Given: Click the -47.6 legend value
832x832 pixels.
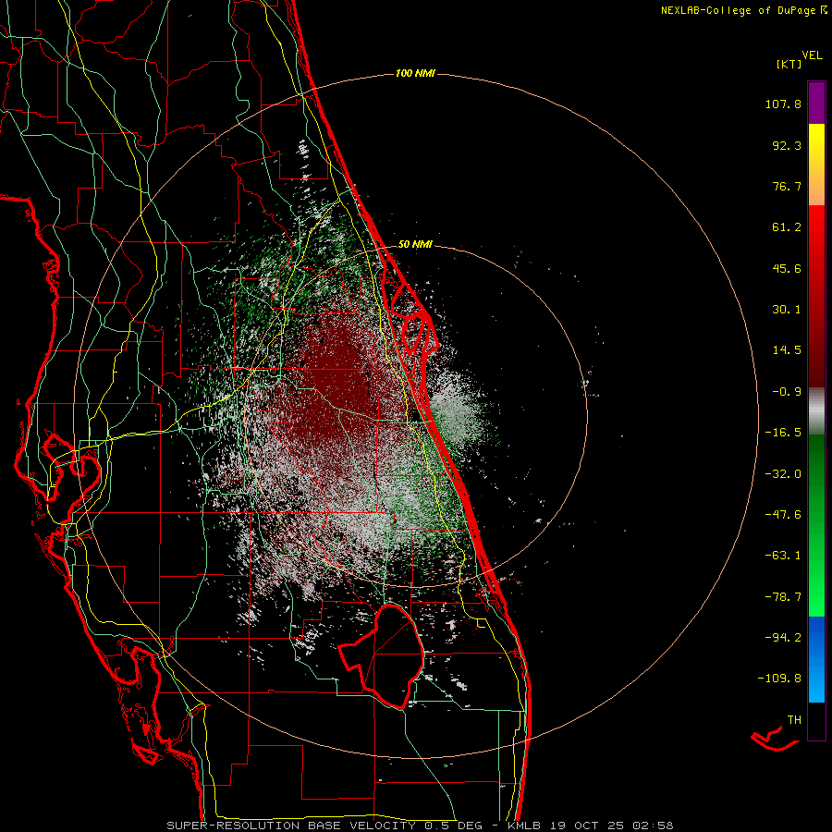Looking at the screenshot, I should tap(783, 515).
